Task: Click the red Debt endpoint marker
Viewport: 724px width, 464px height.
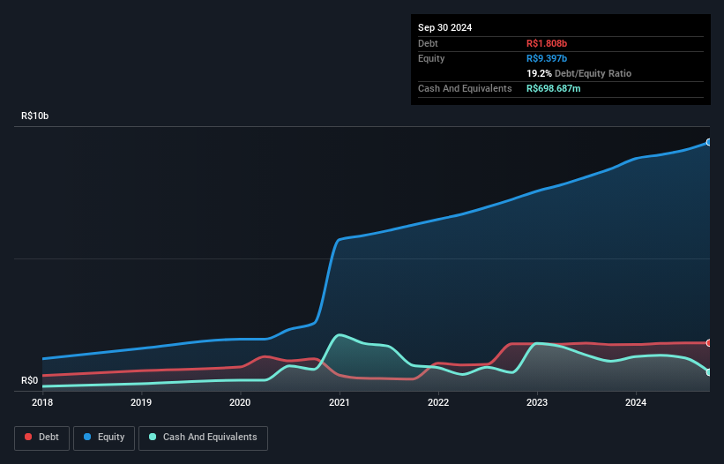Action: [x=709, y=343]
